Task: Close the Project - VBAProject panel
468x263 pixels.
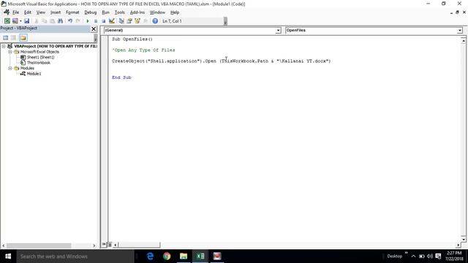Action: coord(94,28)
